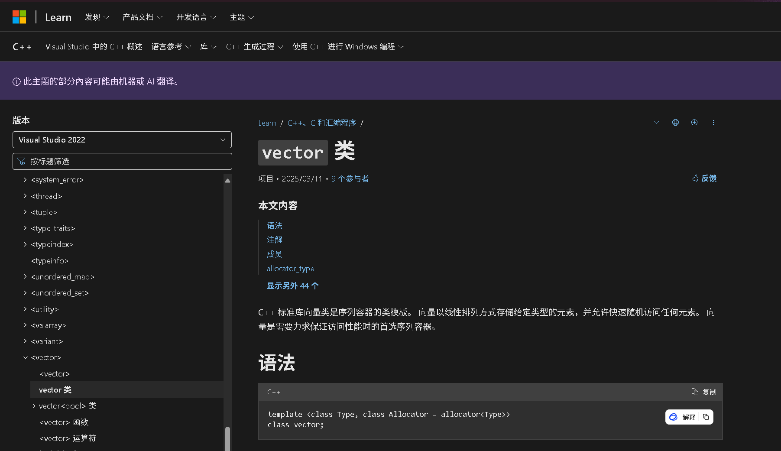Click the 反馈 feedback thumbs-up button
This screenshot has width=781, height=451.
coord(704,178)
